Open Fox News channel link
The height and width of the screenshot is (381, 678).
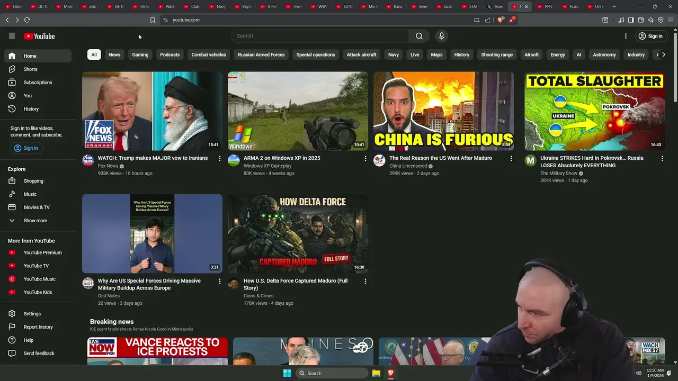click(108, 166)
